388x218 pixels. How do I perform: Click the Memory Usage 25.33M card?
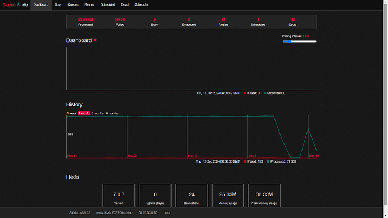[x=228, y=196]
